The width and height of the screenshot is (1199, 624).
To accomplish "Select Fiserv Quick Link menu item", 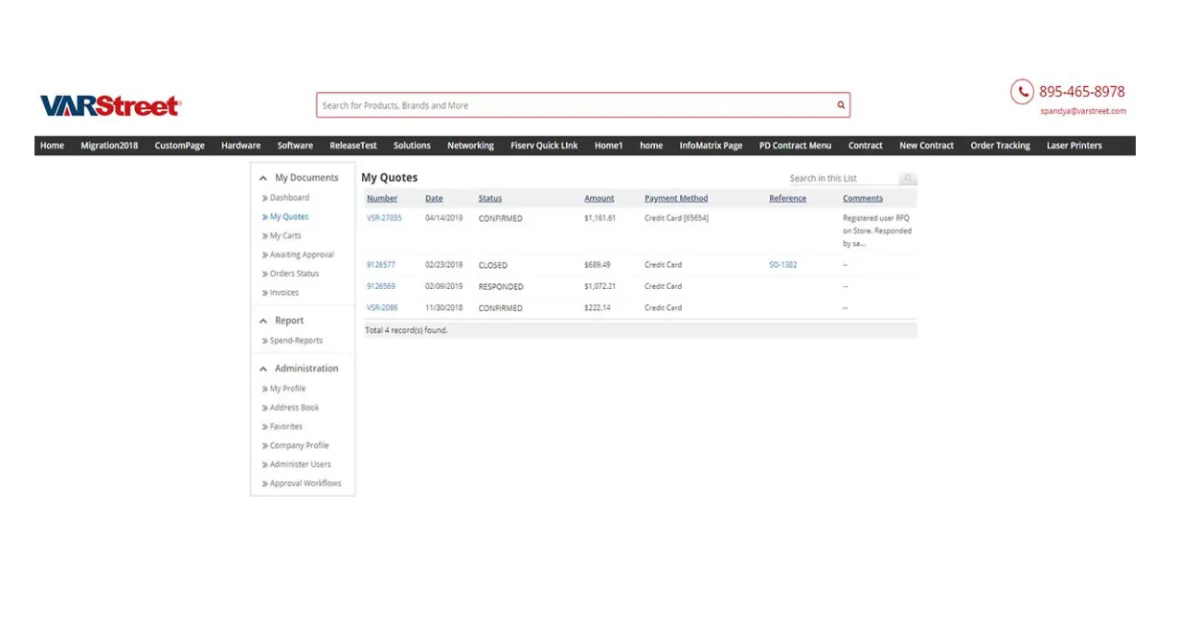I will click(544, 145).
